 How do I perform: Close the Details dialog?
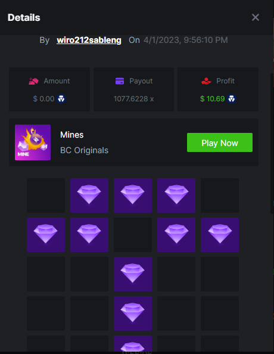point(256,17)
